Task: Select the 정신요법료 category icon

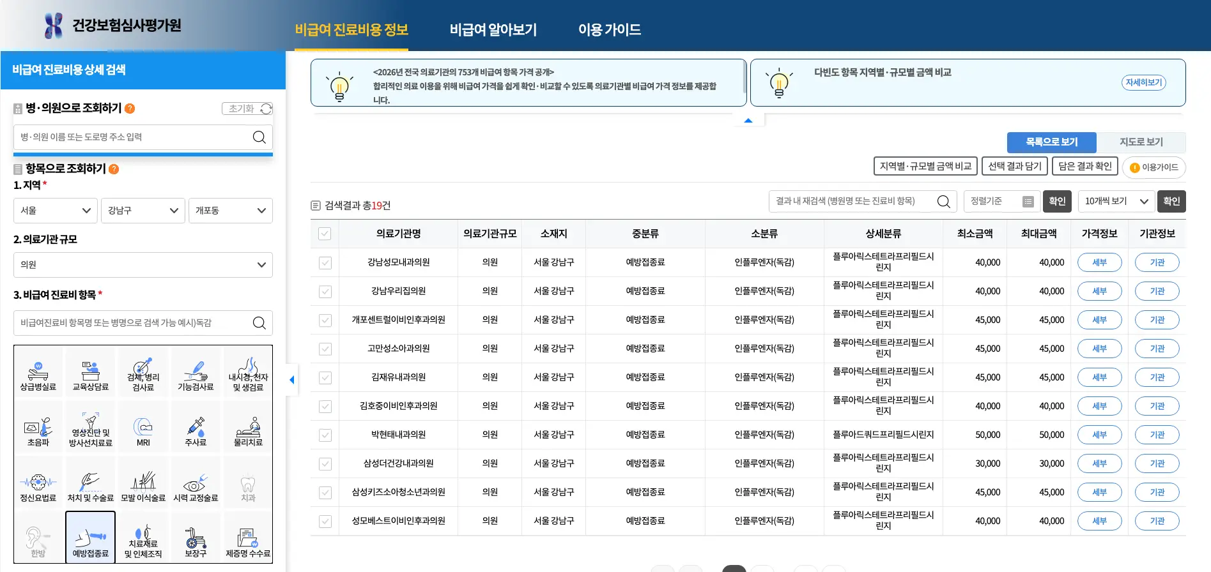Action: coord(38,483)
